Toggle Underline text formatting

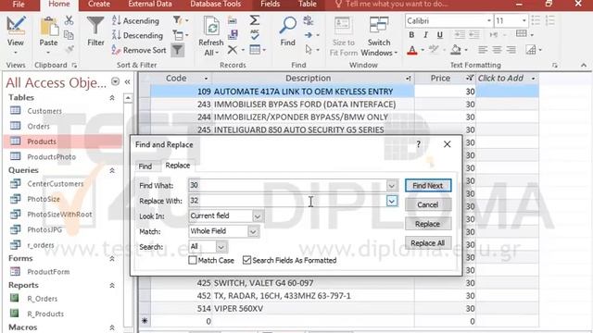pyautogui.click(x=440, y=35)
